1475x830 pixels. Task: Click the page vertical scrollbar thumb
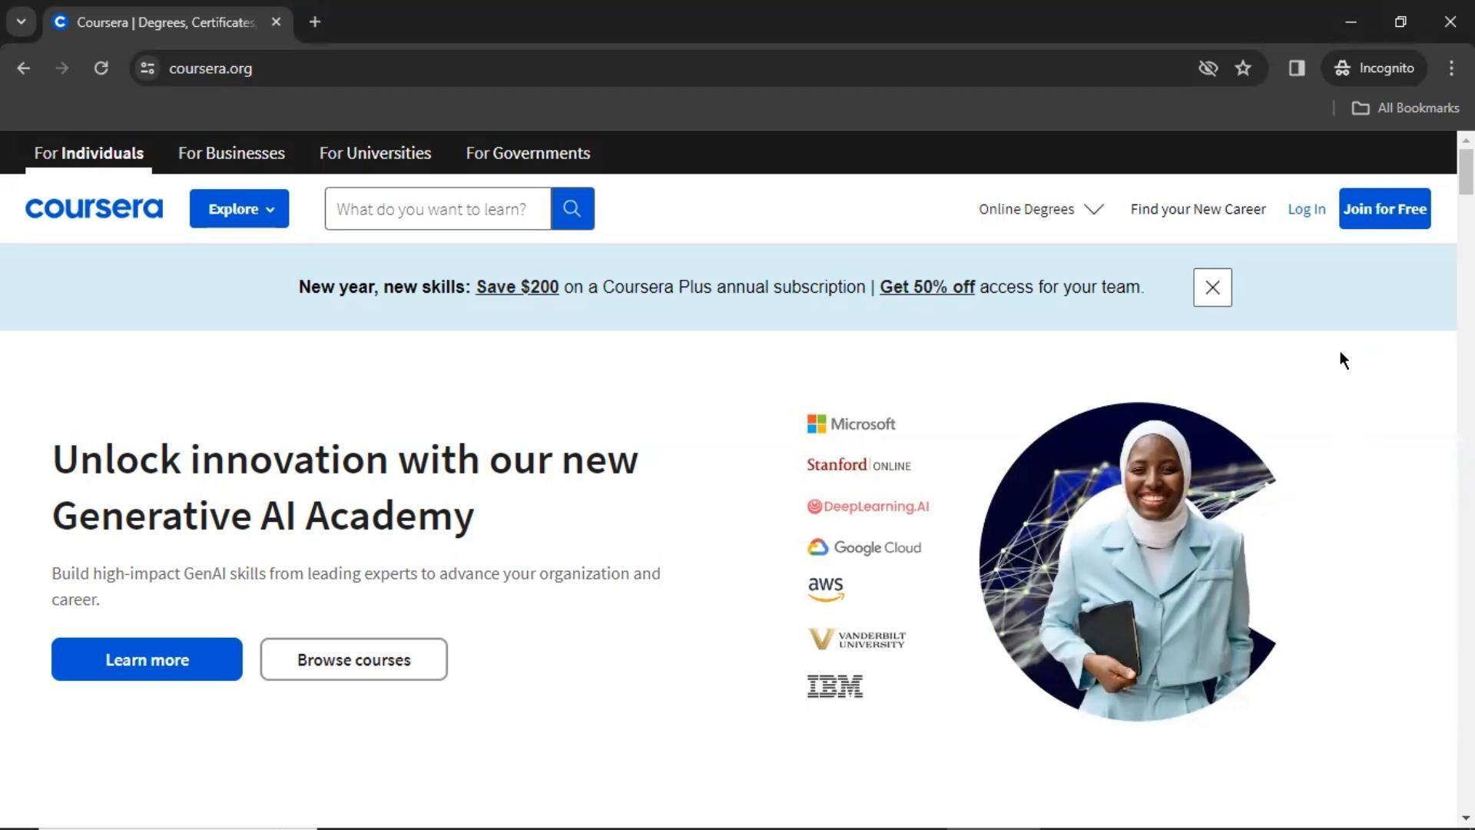point(1465,172)
